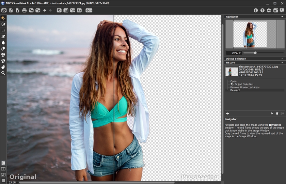The height and width of the screenshot is (184, 286).
Task: Collapse the History panel
Action: (x=282, y=63)
